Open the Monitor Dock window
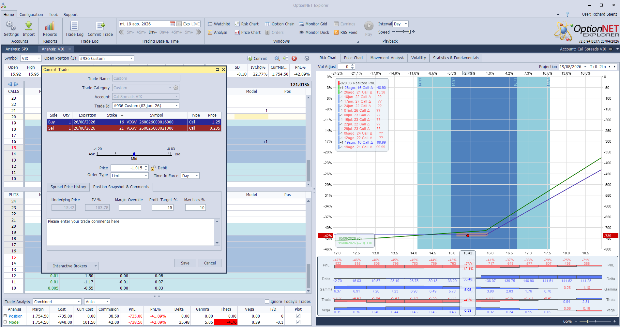 (314, 32)
